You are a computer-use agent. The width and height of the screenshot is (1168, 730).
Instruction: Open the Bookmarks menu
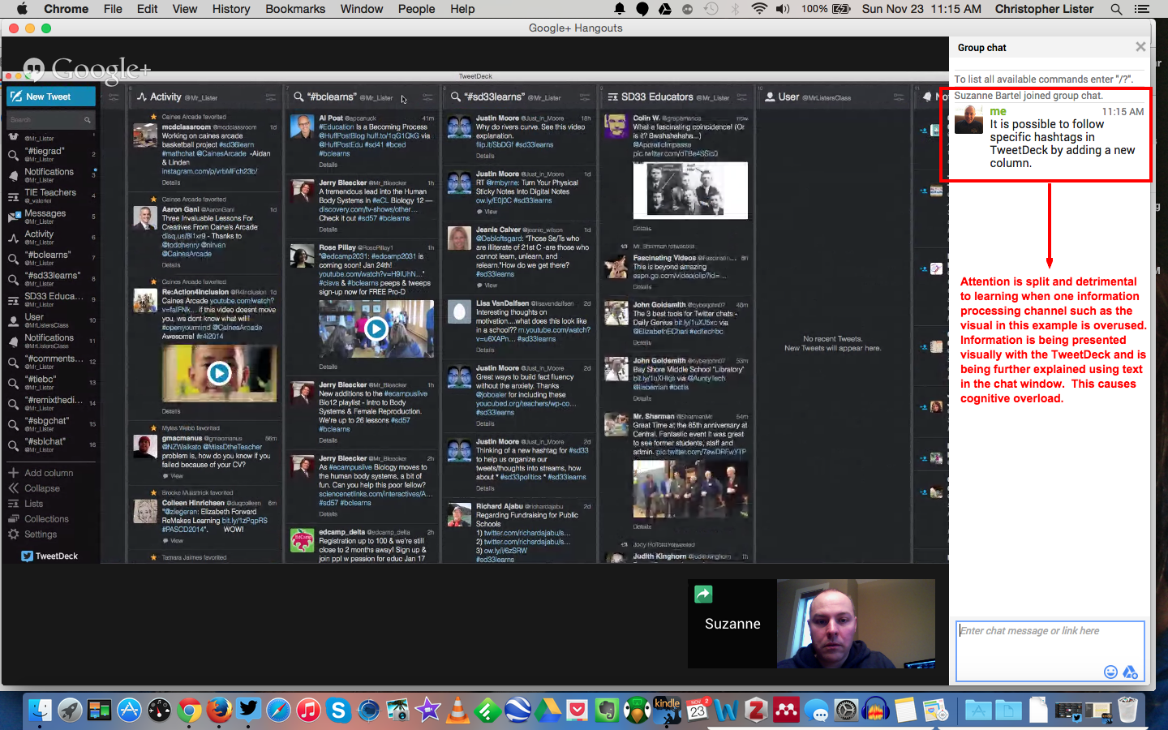295,9
